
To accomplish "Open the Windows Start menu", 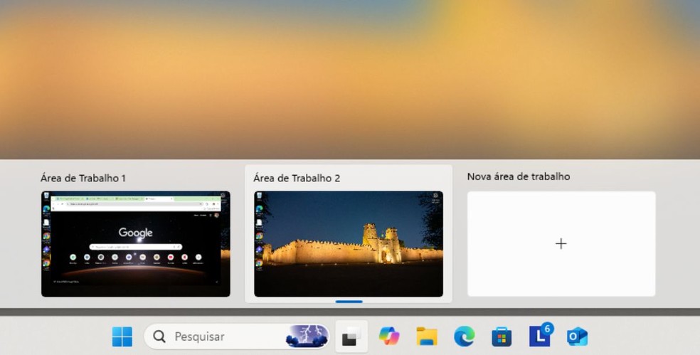I will (122, 337).
